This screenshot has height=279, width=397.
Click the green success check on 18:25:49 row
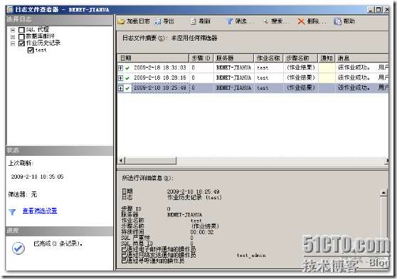click(x=127, y=88)
